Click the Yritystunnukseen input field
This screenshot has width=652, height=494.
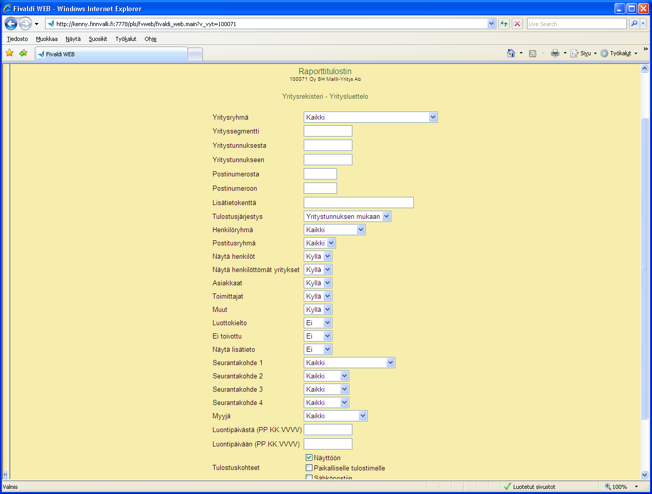coord(328,160)
